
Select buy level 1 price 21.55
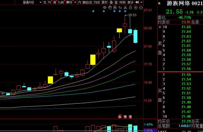point(186,75)
